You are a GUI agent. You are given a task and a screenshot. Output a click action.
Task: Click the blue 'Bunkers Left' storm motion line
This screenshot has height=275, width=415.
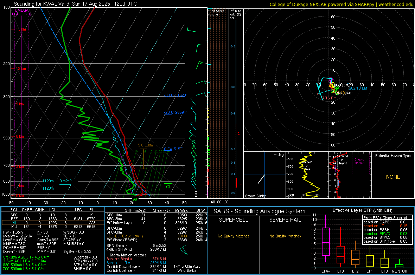[136, 263]
